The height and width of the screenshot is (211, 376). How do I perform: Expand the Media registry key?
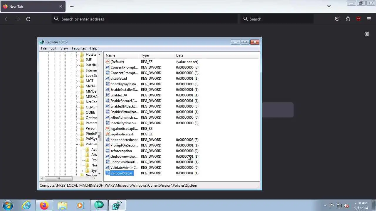[77, 86]
